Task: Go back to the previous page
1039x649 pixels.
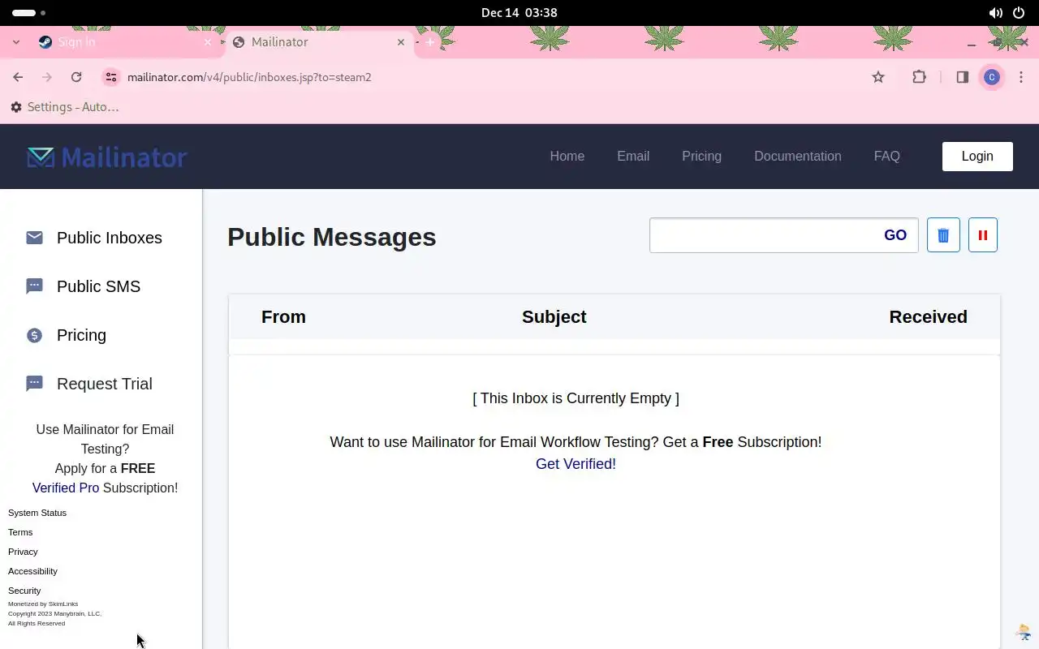Action: point(18,77)
